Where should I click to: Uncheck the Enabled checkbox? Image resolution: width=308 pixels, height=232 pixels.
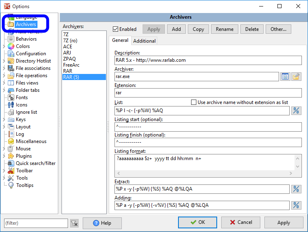(x=116, y=29)
